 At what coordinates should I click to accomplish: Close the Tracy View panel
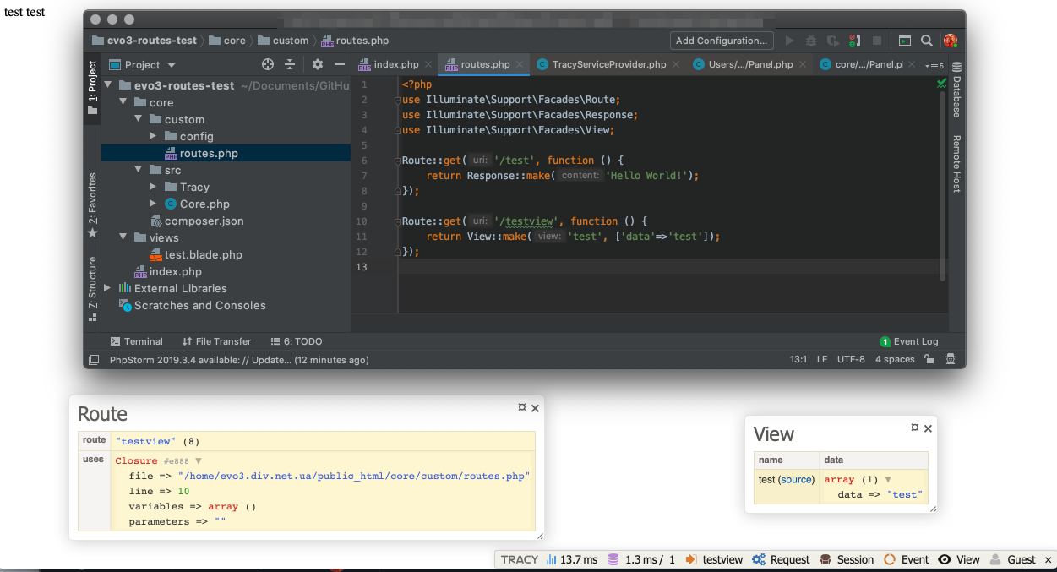928,428
